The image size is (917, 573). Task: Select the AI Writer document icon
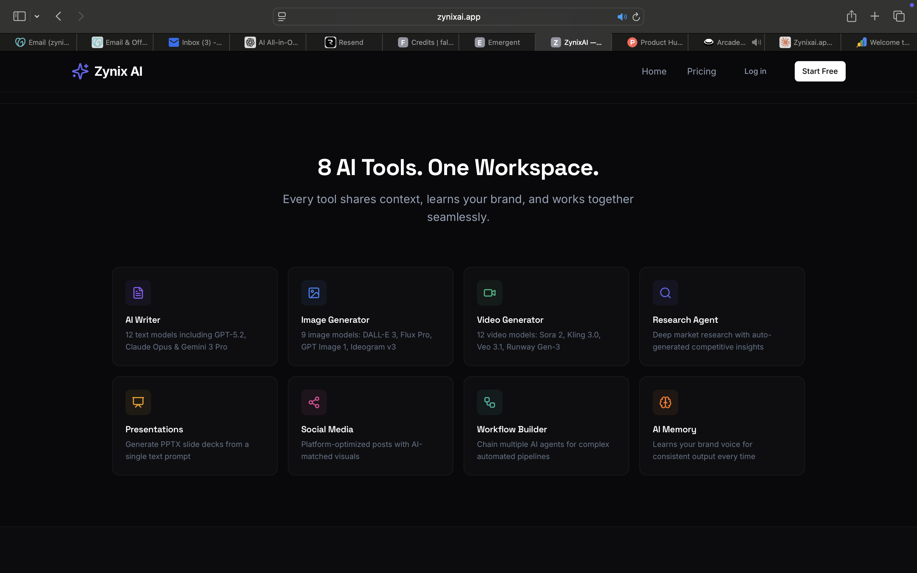[x=138, y=292]
